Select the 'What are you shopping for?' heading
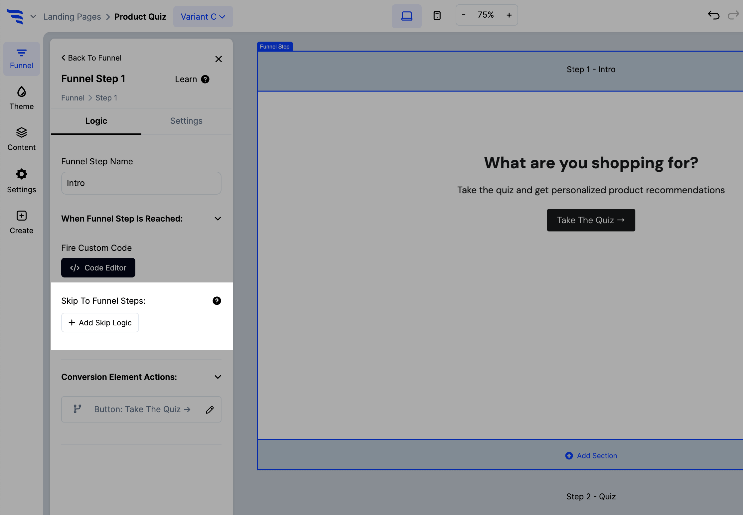 591,163
